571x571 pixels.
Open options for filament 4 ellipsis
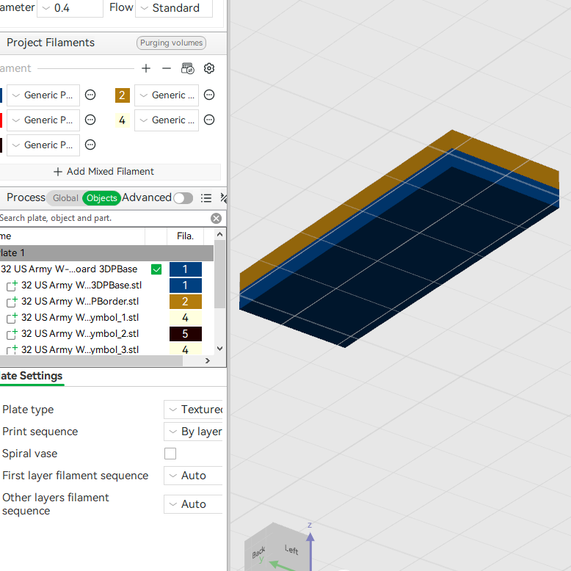pyautogui.click(x=209, y=120)
